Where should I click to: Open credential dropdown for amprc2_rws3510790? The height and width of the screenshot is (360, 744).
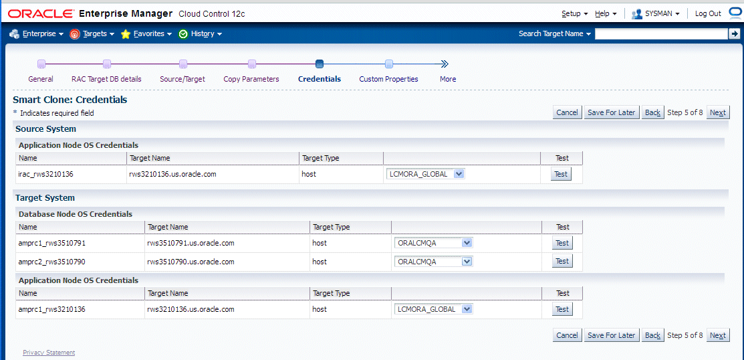point(434,262)
